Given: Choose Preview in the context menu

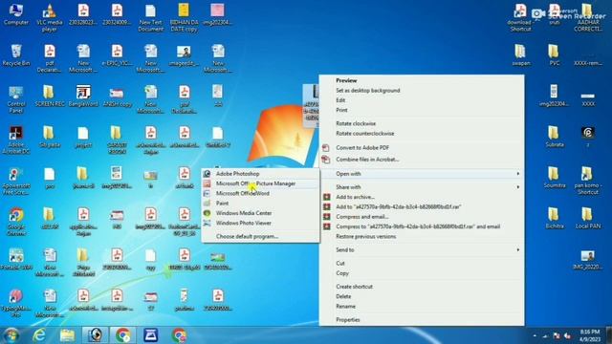Looking at the screenshot, I should coord(346,80).
